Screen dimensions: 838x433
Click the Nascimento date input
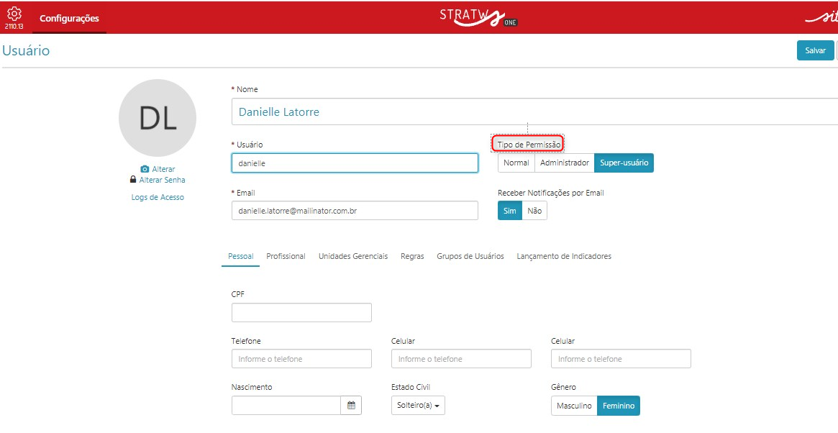pyautogui.click(x=286, y=405)
